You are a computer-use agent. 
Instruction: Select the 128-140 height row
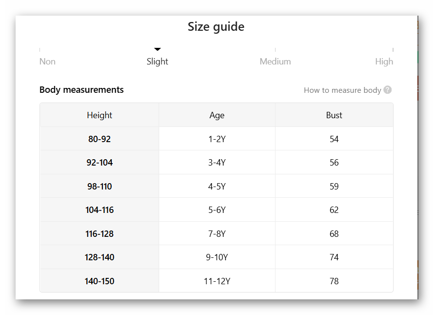(x=99, y=257)
